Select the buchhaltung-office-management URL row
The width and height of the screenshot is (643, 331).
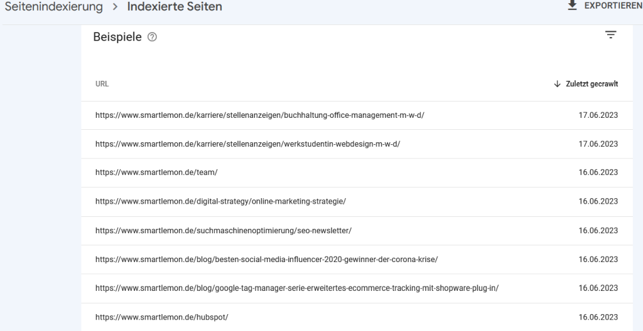(357, 115)
